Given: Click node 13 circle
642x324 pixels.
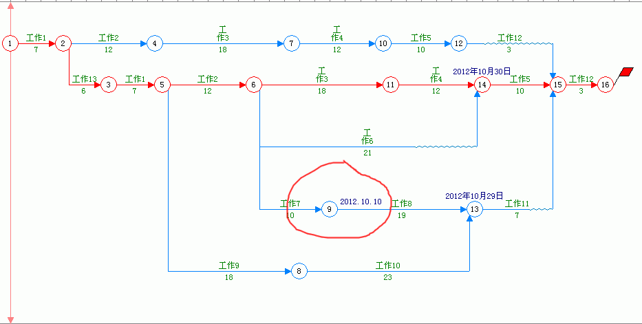Looking at the screenshot, I should pyautogui.click(x=474, y=209).
